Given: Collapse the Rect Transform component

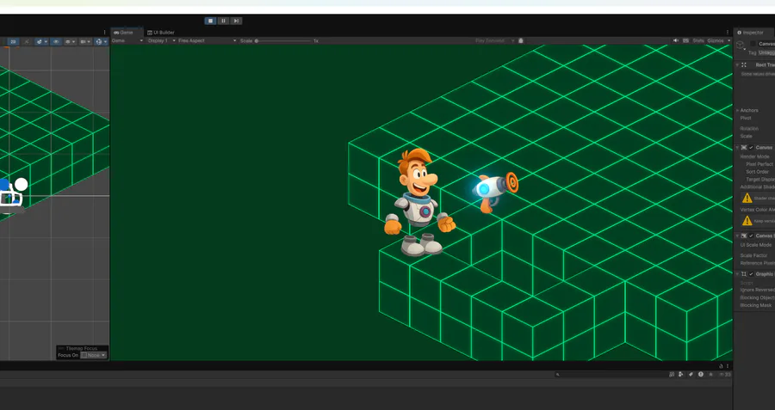Looking at the screenshot, I should tap(737, 64).
